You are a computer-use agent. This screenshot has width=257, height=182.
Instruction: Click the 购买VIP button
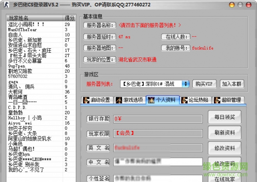pyautogui.click(x=204, y=84)
